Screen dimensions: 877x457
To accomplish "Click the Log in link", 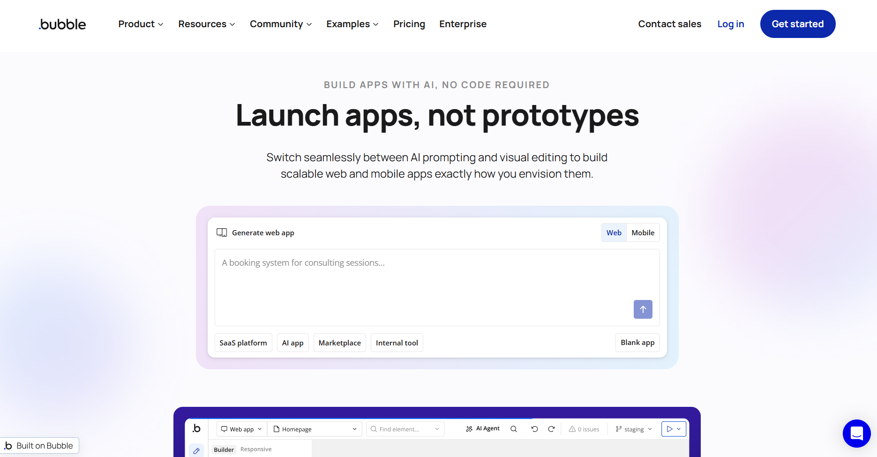I will 731,24.
